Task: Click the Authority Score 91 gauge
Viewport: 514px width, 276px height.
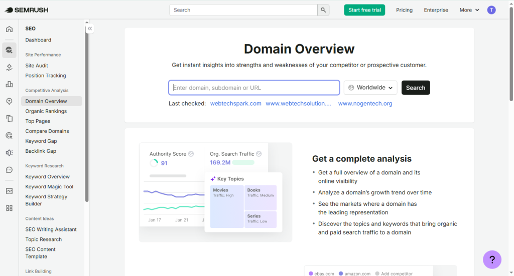Action: [x=154, y=163]
